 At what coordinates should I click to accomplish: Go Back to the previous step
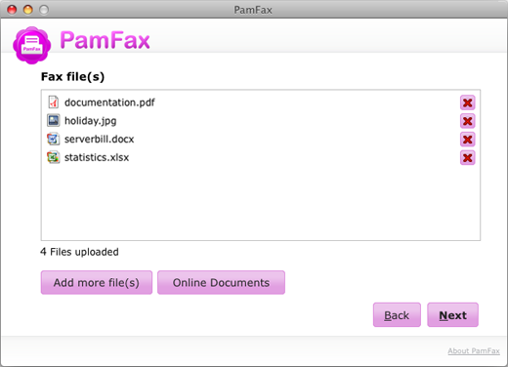point(397,315)
